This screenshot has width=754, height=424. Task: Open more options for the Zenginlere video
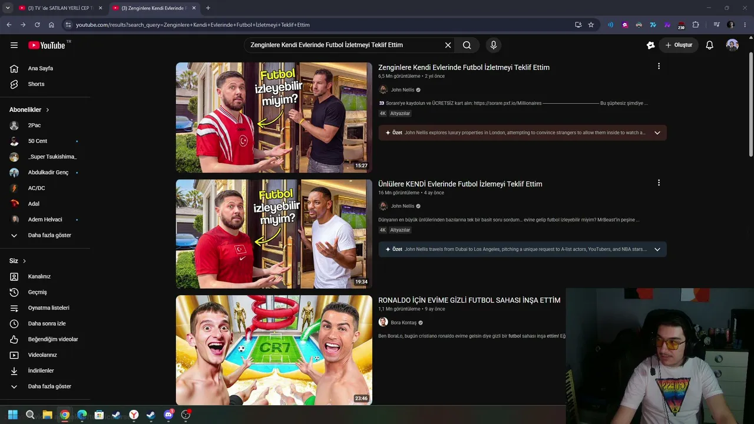coord(659,67)
